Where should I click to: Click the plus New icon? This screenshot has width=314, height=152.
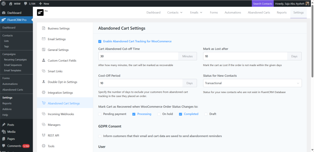click(x=40, y=4)
